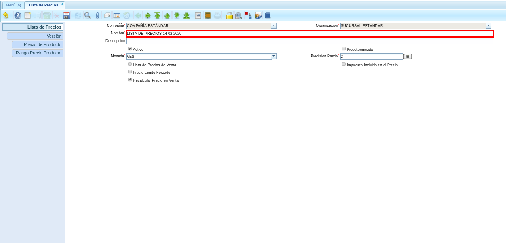Jump to last record icon
The height and width of the screenshot is (243, 506).
click(186, 15)
